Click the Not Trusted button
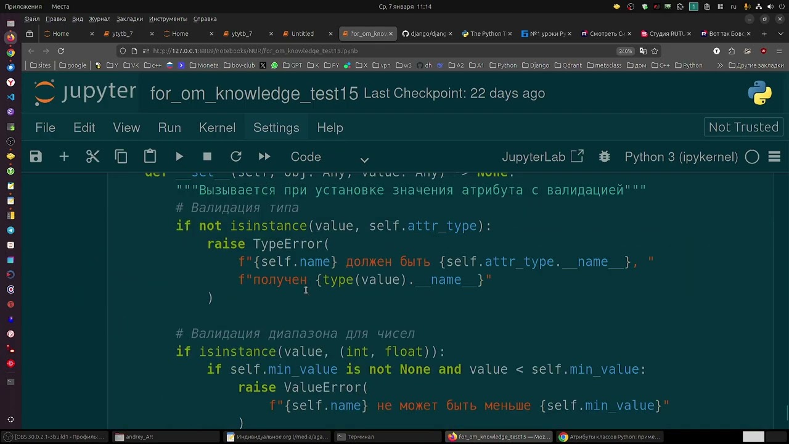 (743, 127)
